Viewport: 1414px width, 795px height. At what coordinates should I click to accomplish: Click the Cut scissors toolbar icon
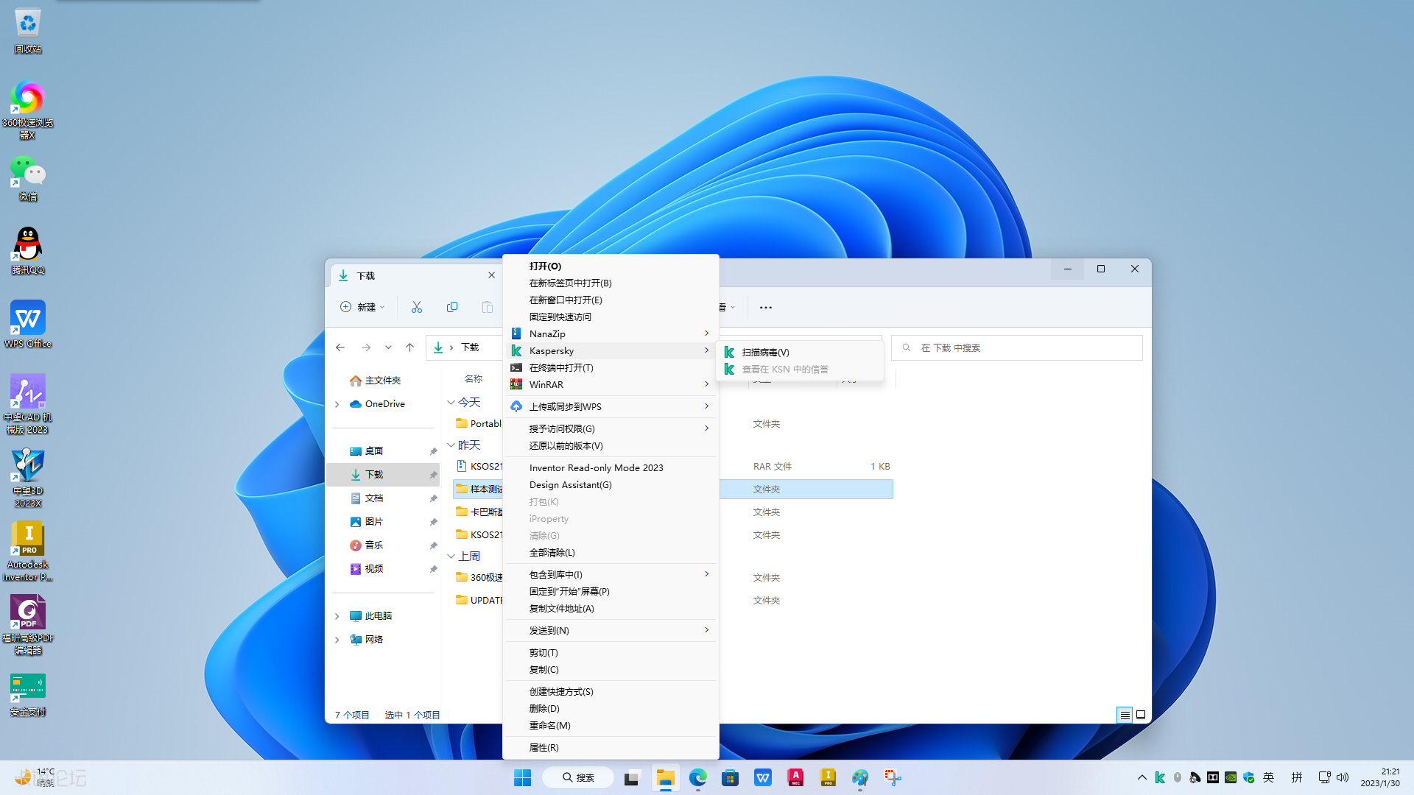coord(417,307)
